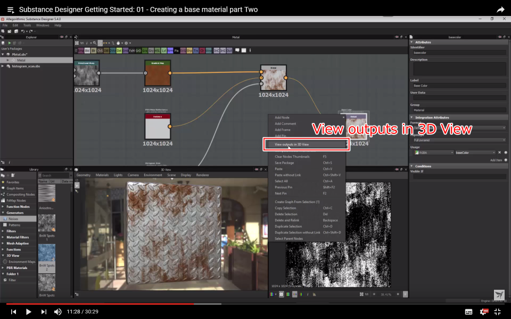Click the redo arrow in main toolbar
511x319 pixels.
tap(31, 31)
